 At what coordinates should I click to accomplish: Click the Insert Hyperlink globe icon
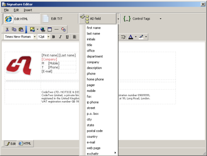pyautogui.click(x=43, y=30)
